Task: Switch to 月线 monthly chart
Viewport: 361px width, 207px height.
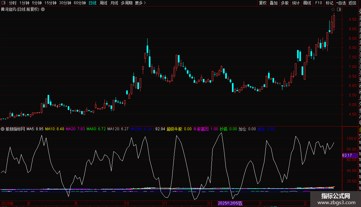Action: (x=114, y=3)
